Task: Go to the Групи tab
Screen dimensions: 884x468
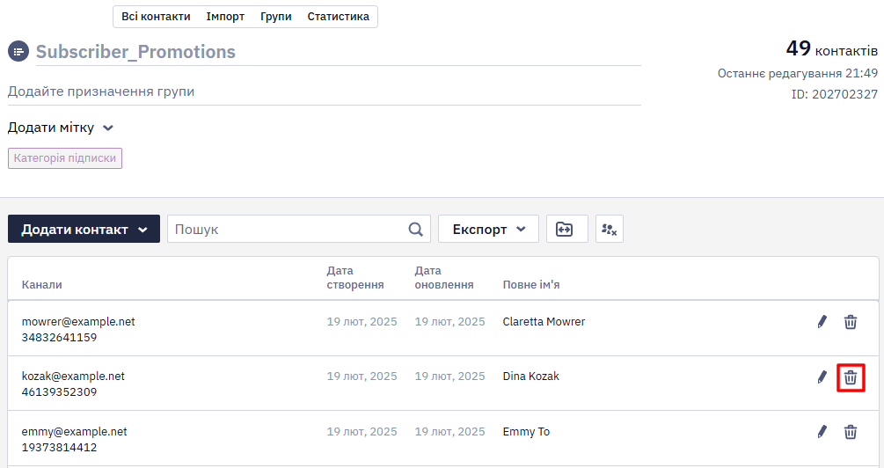Action: 275,17
